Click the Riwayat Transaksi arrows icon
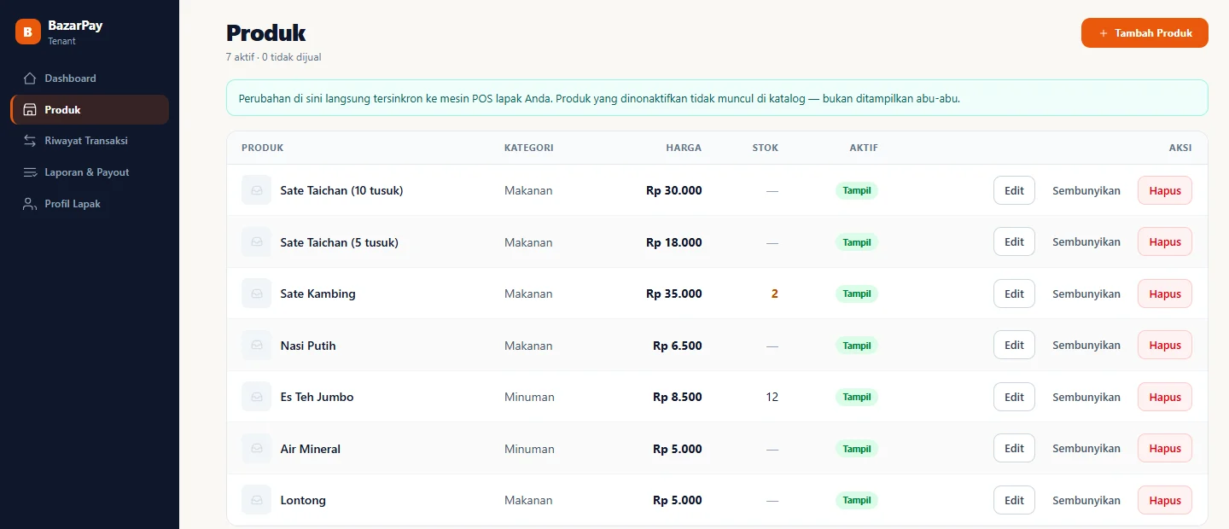The height and width of the screenshot is (529, 1229). pyautogui.click(x=30, y=141)
